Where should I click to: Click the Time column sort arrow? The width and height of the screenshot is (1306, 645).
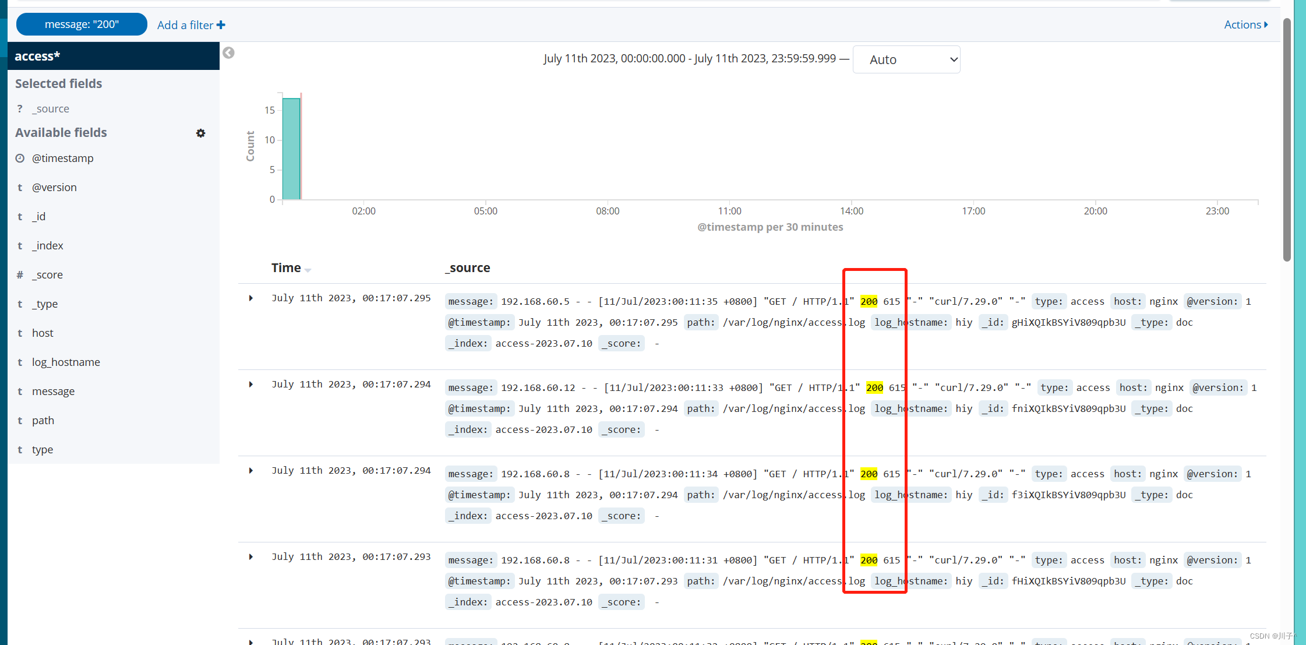[308, 270]
